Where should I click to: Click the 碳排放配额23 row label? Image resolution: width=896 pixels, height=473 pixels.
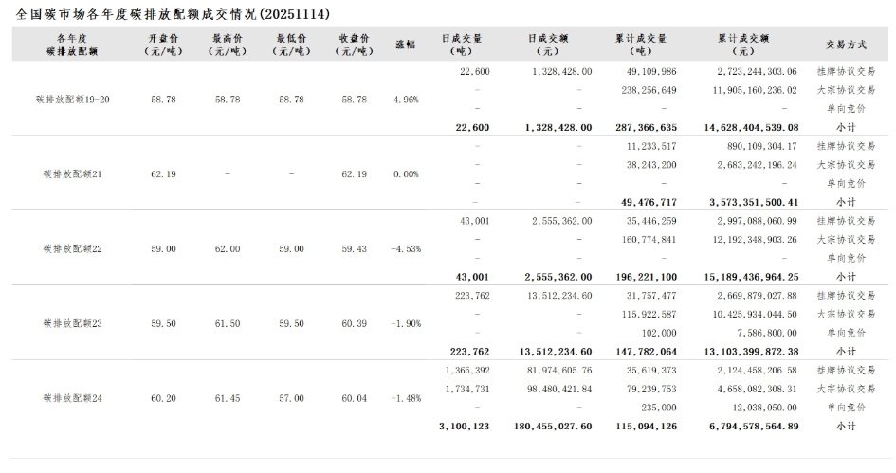click(x=72, y=323)
